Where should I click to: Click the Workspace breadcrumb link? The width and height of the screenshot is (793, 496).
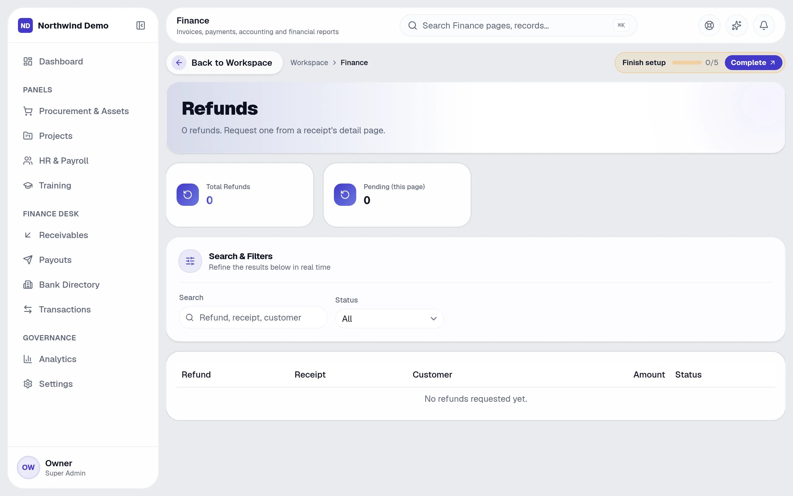309,63
